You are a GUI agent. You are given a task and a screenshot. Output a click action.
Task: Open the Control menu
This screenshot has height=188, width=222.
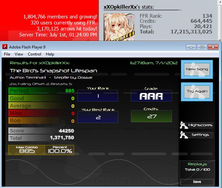click(x=35, y=54)
